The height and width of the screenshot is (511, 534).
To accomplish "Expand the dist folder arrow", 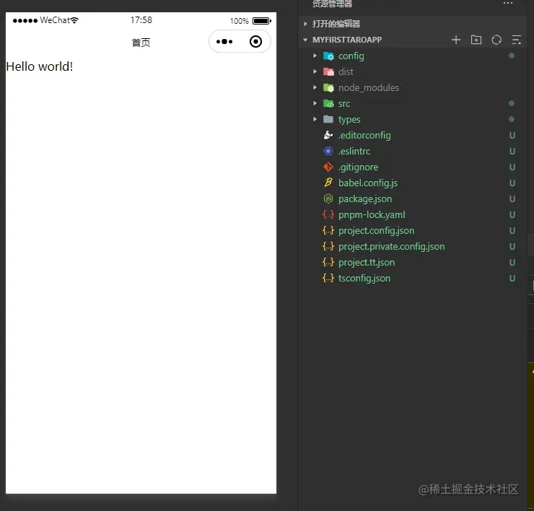I will coord(315,72).
